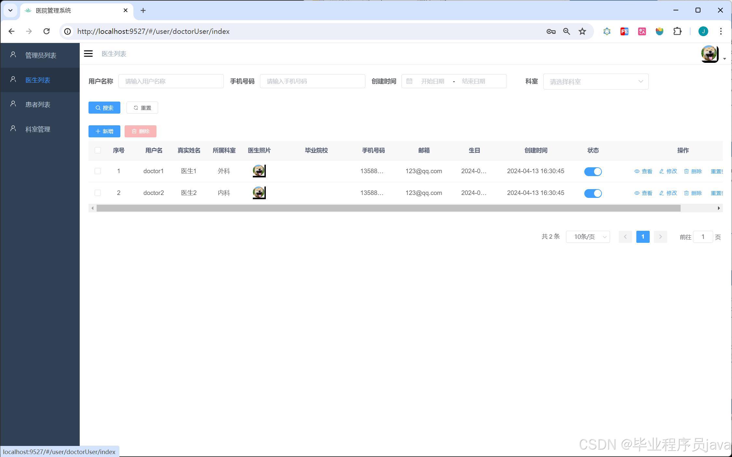Open the 10条/页 page size dropdown

pos(588,237)
